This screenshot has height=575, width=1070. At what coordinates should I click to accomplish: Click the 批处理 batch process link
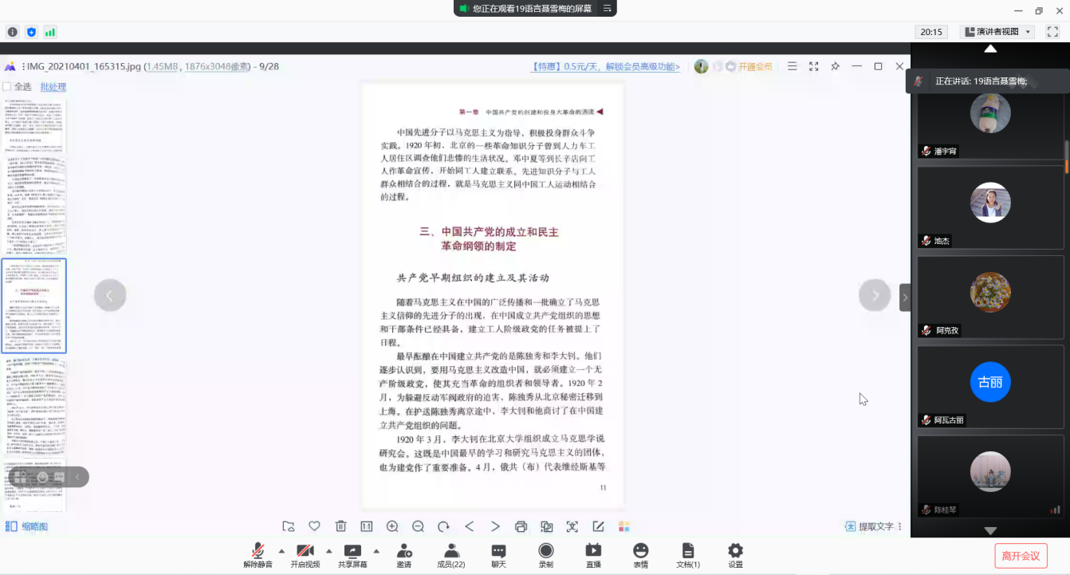(x=53, y=87)
